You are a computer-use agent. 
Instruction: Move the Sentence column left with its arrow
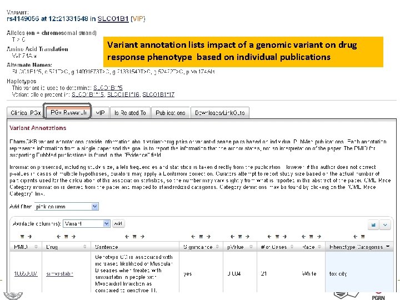point(127,237)
